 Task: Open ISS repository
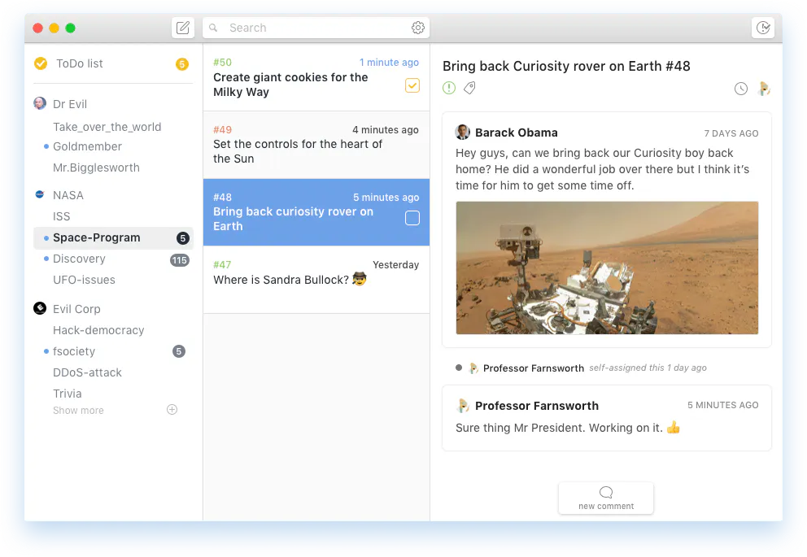pyautogui.click(x=62, y=216)
